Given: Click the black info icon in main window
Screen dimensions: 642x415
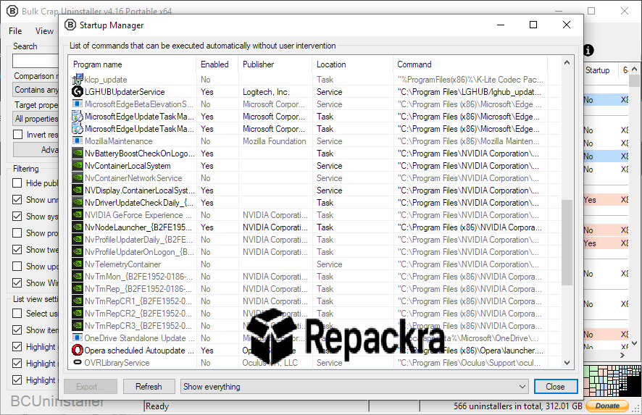Looking at the screenshot, I should click(588, 51).
